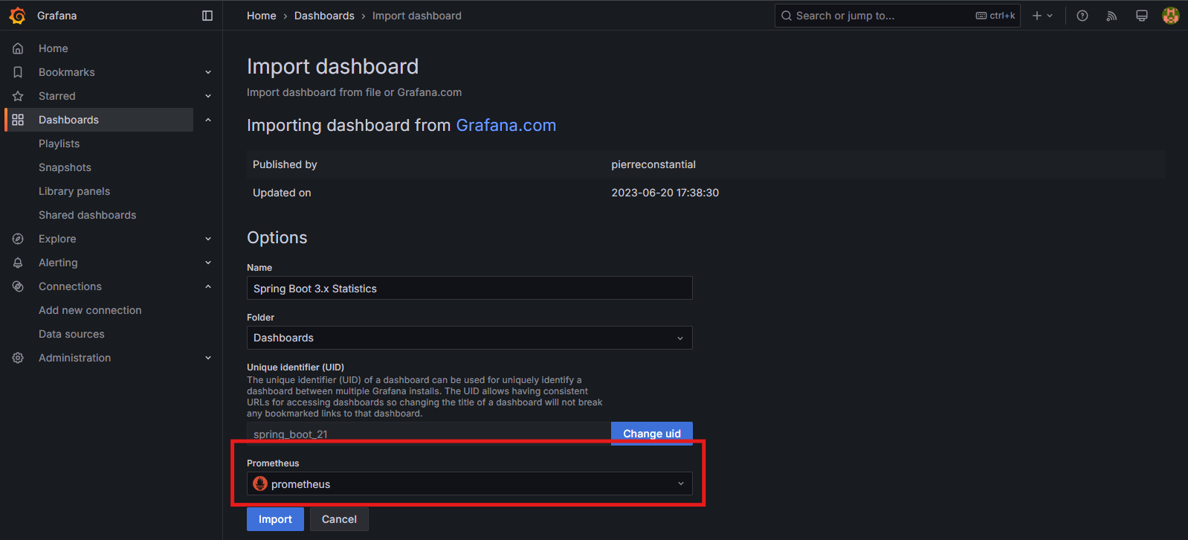Expand the Starred section chevron
The image size is (1188, 540).
[208, 96]
